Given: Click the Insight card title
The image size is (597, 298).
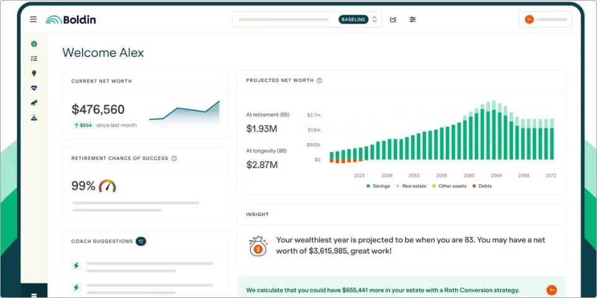Looking at the screenshot, I should (x=257, y=214).
